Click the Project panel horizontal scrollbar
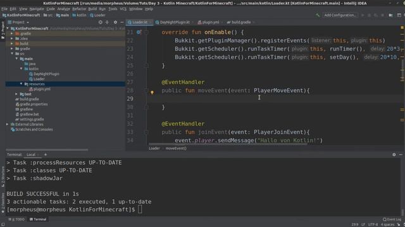The height and width of the screenshot is (227, 405). coord(47,149)
